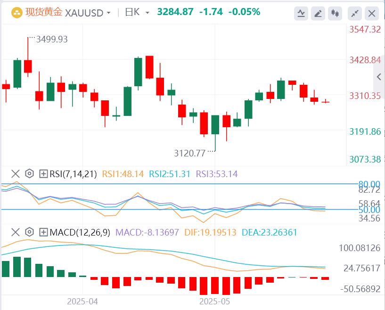Open the 日K timeframe dropdown
Viewport: 385px width, 310px height.
click(x=147, y=13)
